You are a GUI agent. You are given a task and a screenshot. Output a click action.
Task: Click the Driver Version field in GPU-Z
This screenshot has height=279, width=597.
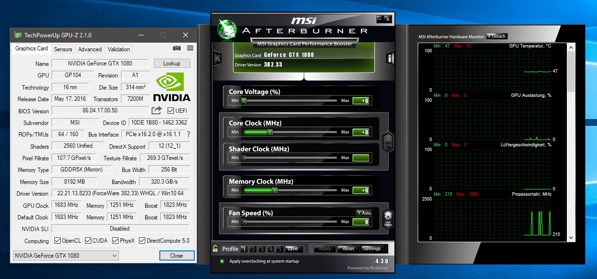(x=120, y=193)
